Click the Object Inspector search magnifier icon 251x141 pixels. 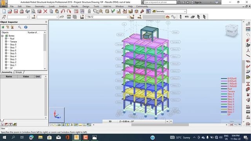coord(20,27)
